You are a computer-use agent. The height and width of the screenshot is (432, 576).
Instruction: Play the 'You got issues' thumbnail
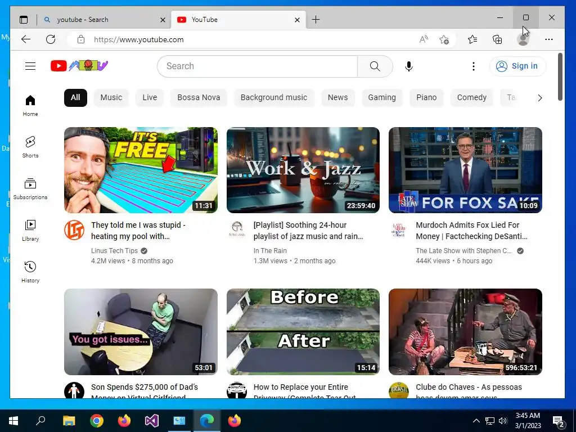(141, 332)
